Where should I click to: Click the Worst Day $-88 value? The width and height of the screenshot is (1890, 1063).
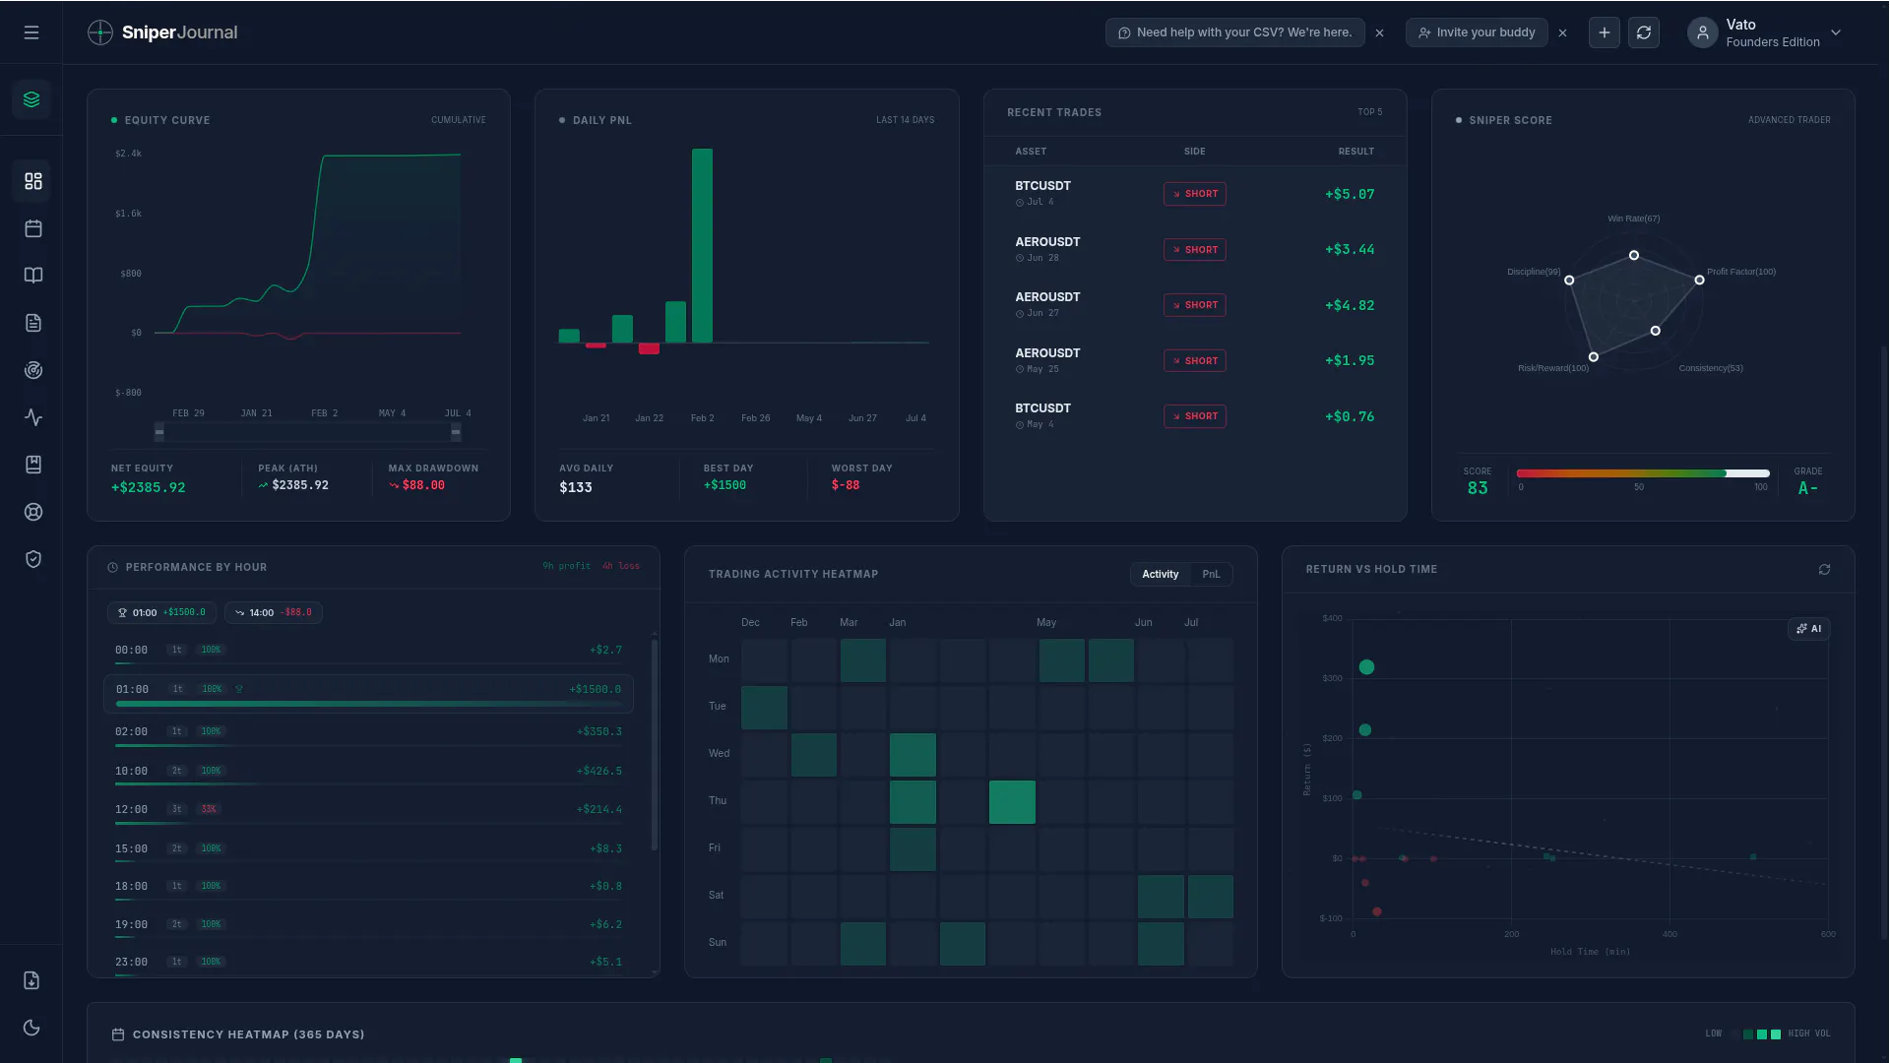pos(846,485)
